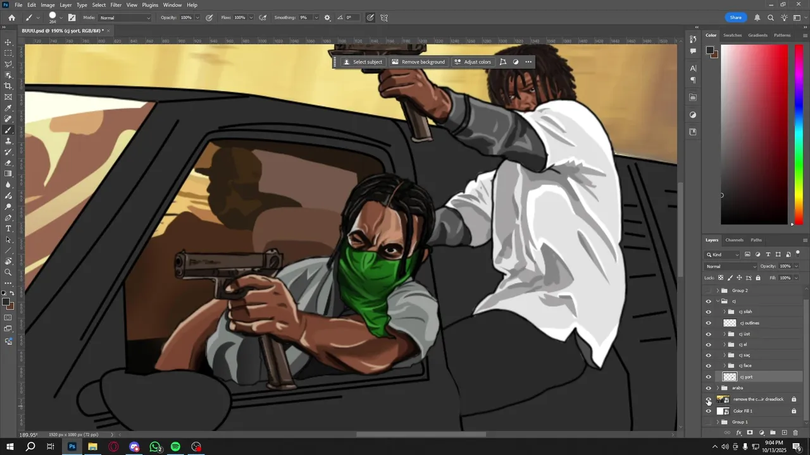Click the smoothing options gear icon
810x455 pixels.
[327, 18]
